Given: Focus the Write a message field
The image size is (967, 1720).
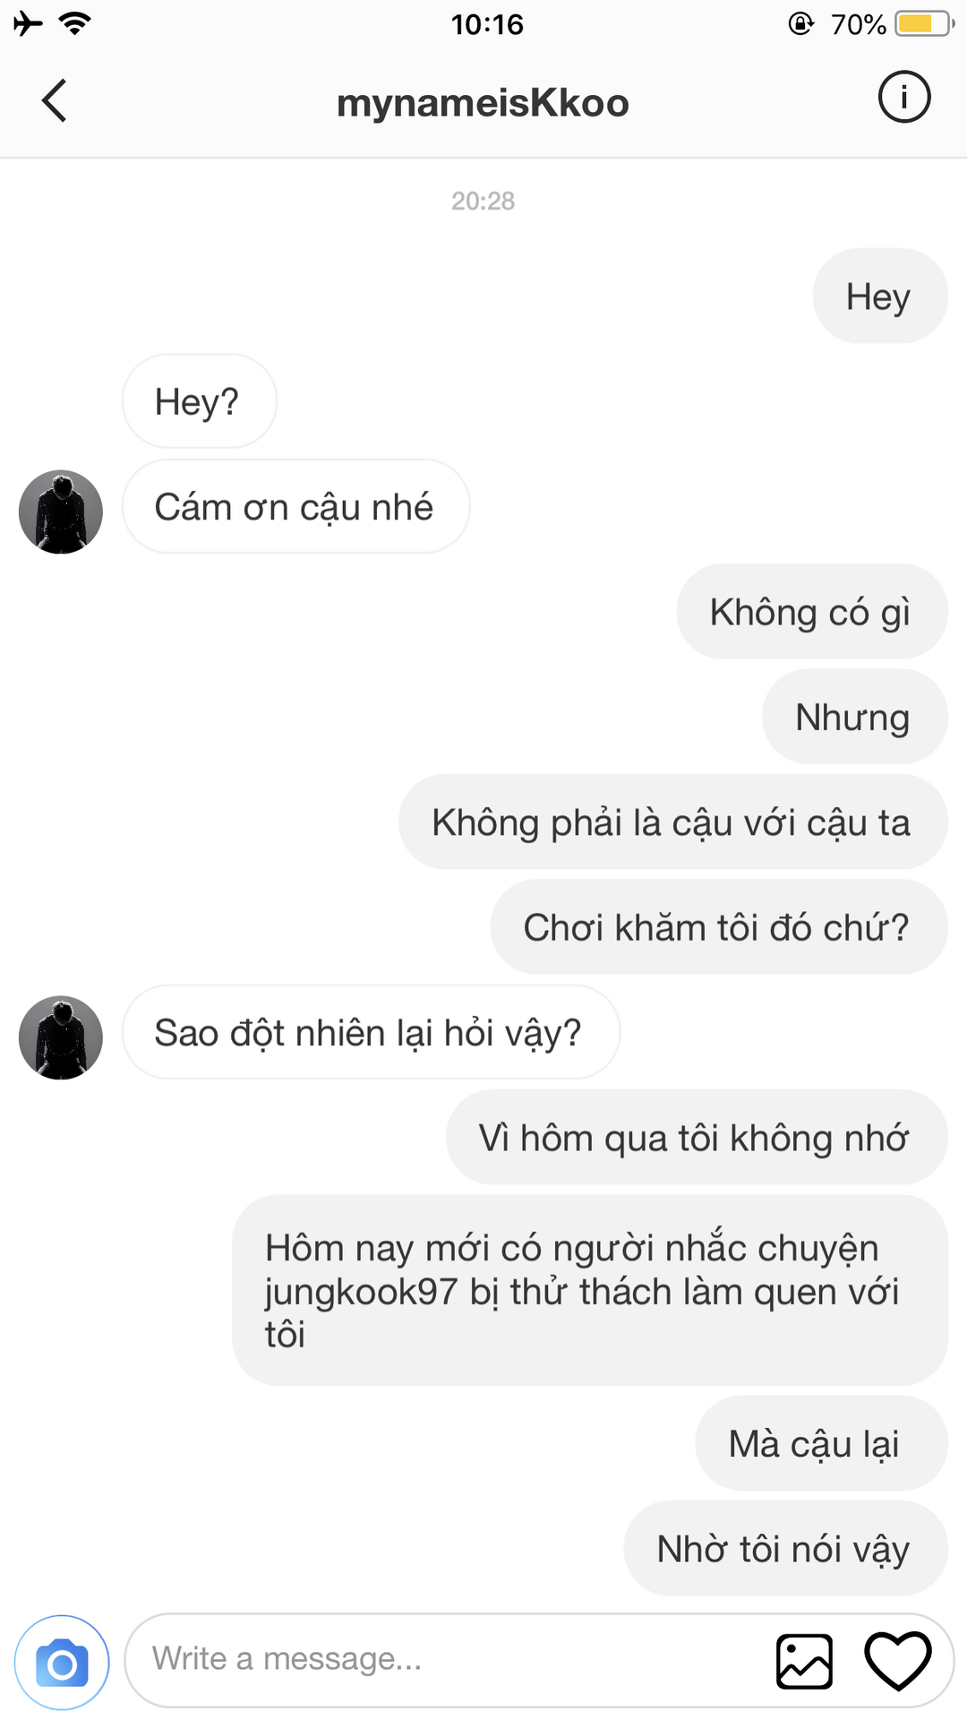Looking at the screenshot, I should click(448, 1659).
